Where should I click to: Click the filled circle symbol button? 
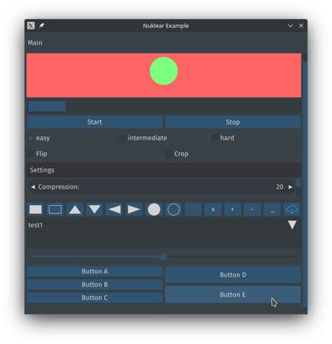pos(154,210)
